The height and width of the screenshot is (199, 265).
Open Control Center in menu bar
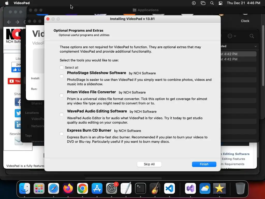click(x=220, y=3)
